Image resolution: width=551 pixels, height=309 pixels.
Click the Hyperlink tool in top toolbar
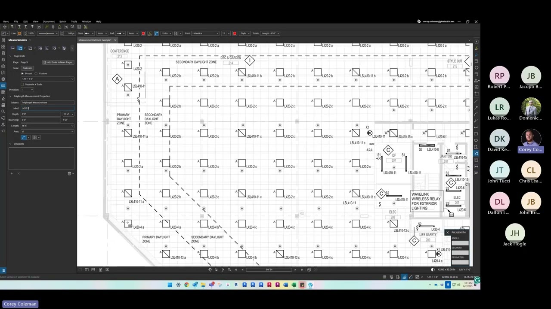[46, 27]
